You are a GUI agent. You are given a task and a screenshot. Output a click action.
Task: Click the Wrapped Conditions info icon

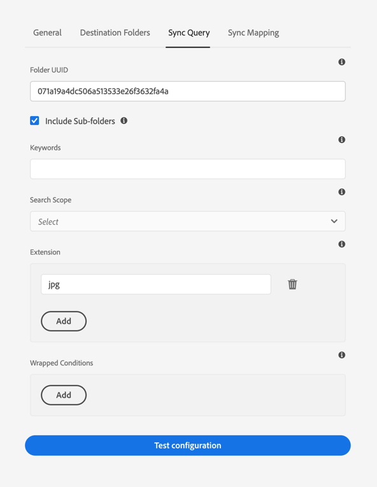click(x=341, y=355)
